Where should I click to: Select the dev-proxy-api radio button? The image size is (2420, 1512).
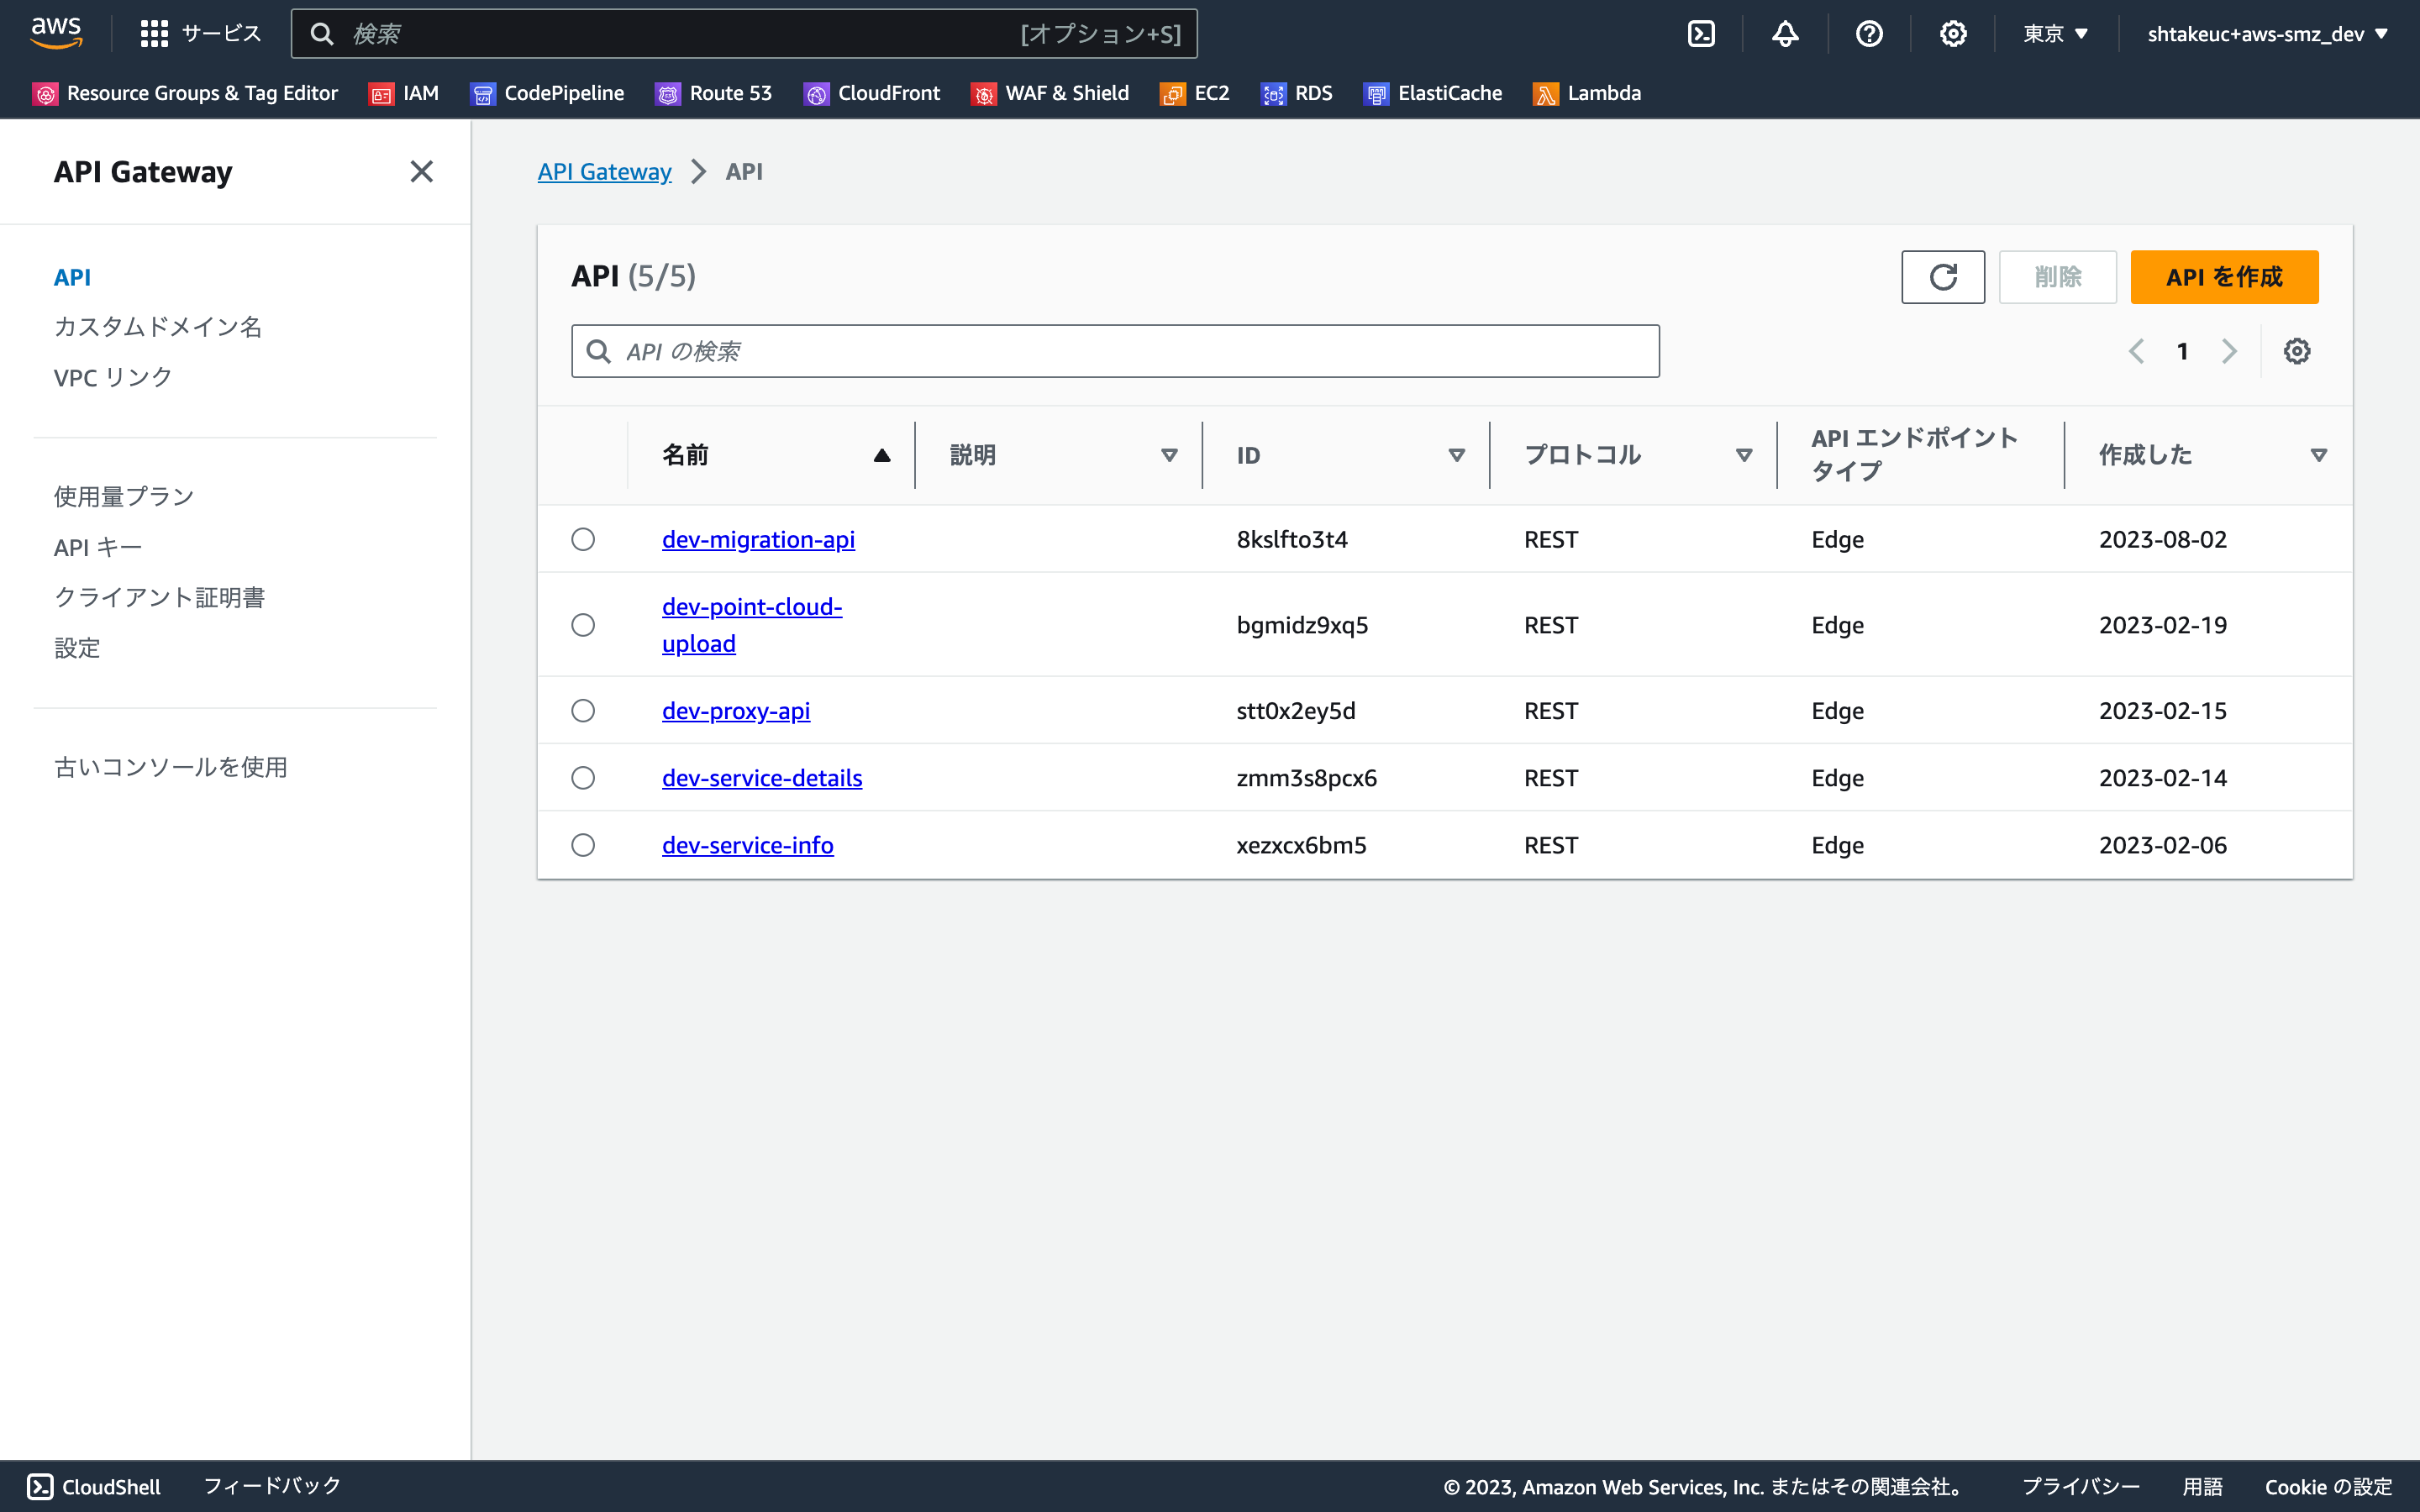click(584, 710)
